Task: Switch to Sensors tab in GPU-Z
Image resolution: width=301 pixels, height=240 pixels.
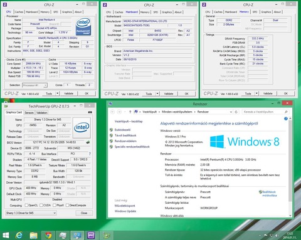Action: coord(29,112)
